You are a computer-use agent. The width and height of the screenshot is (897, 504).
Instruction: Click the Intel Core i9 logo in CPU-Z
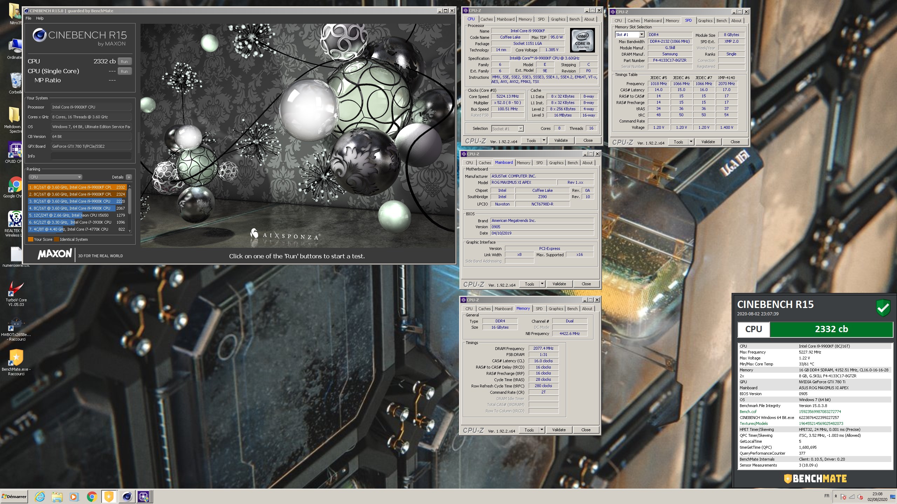tap(582, 40)
